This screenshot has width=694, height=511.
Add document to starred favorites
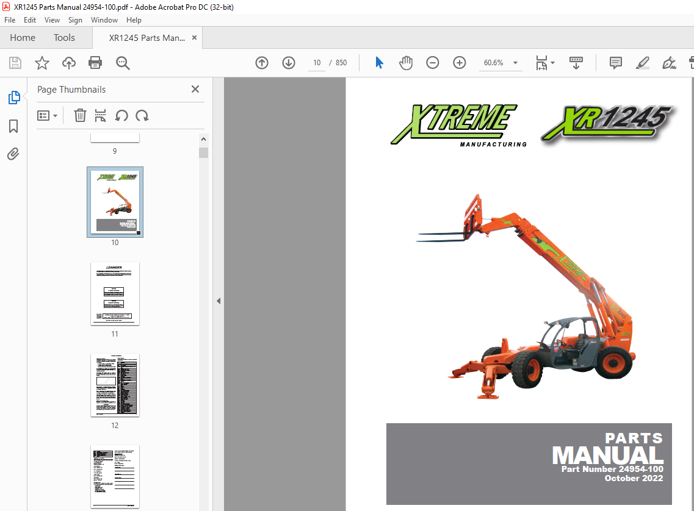(42, 63)
